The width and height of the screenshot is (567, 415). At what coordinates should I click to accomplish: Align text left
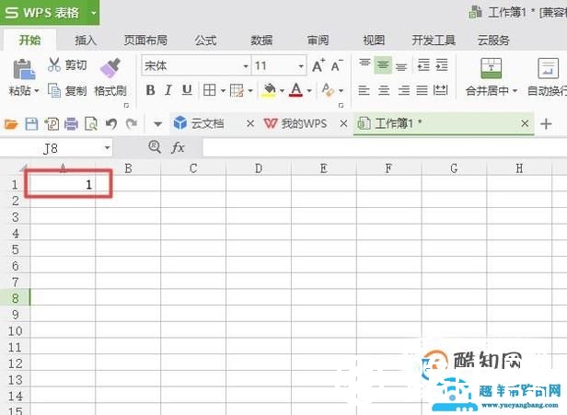364,90
